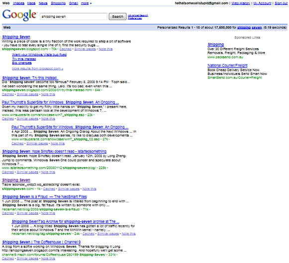Image resolution: width=289 pixels, height=263 pixels.
Task: Go to the News link
Action: (x=43, y=3)
